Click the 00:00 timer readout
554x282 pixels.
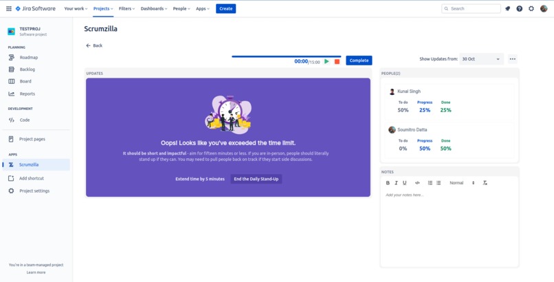point(301,61)
